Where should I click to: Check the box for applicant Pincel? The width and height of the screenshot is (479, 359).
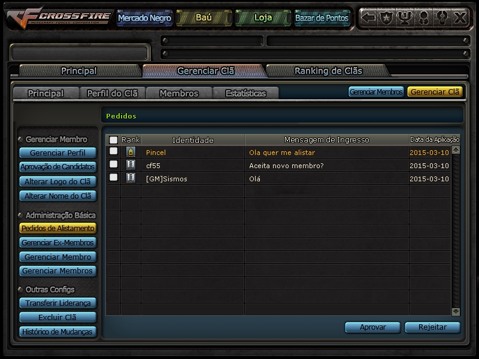113,151
